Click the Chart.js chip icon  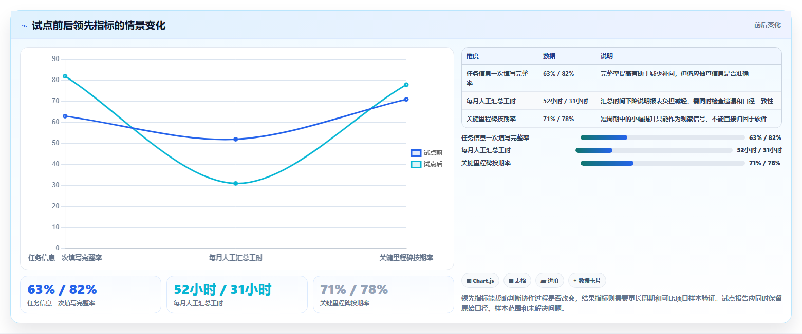click(x=469, y=281)
